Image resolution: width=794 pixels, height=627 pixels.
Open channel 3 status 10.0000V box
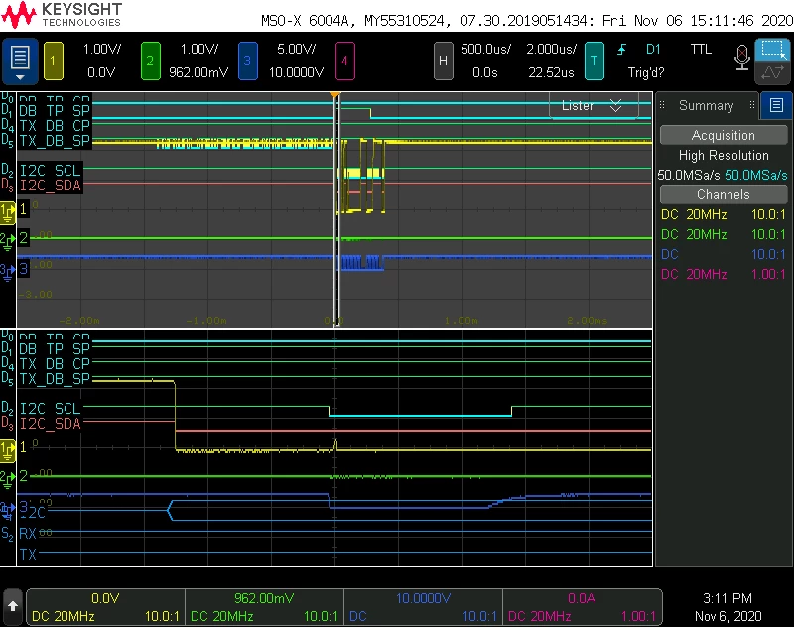423,607
